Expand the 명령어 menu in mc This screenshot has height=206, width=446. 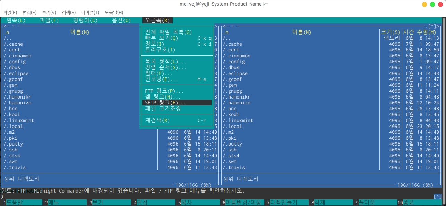click(85, 20)
